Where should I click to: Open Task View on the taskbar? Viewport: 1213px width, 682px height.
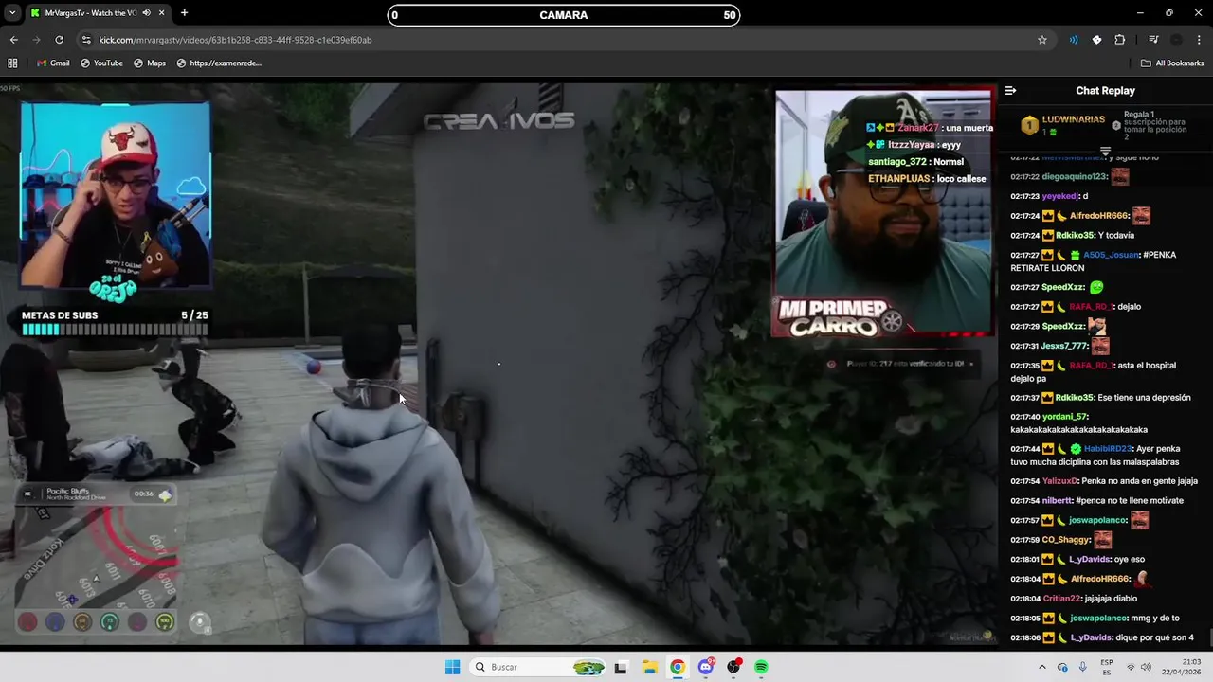tap(621, 667)
